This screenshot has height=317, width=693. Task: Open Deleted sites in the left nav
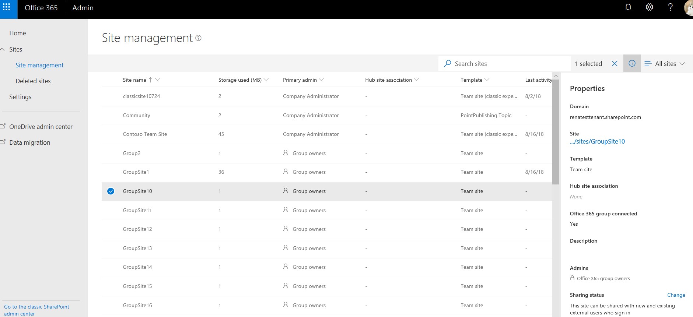(33, 81)
